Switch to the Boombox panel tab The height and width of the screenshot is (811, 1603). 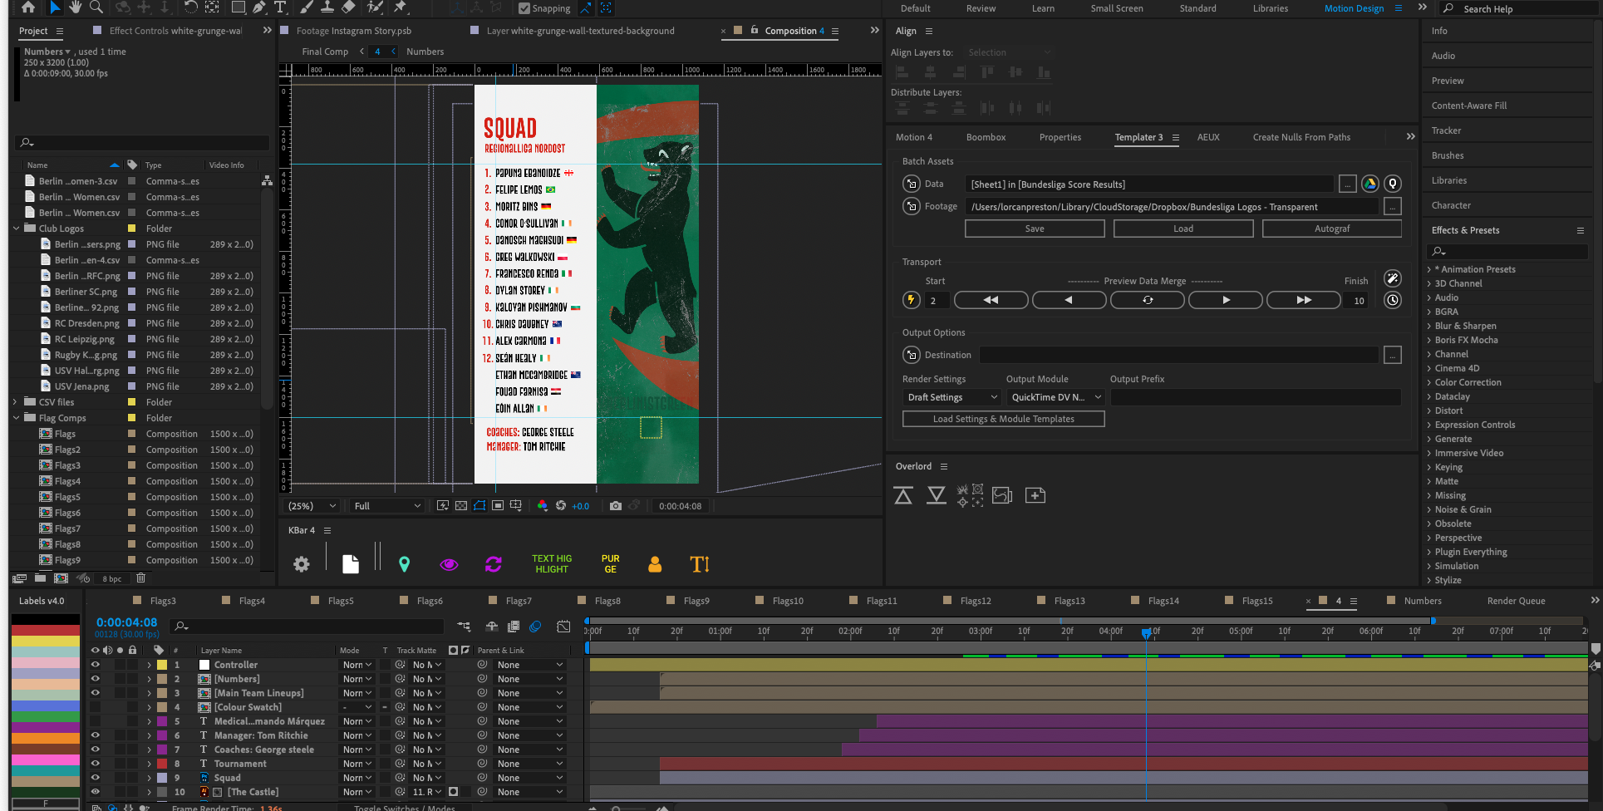(x=986, y=137)
